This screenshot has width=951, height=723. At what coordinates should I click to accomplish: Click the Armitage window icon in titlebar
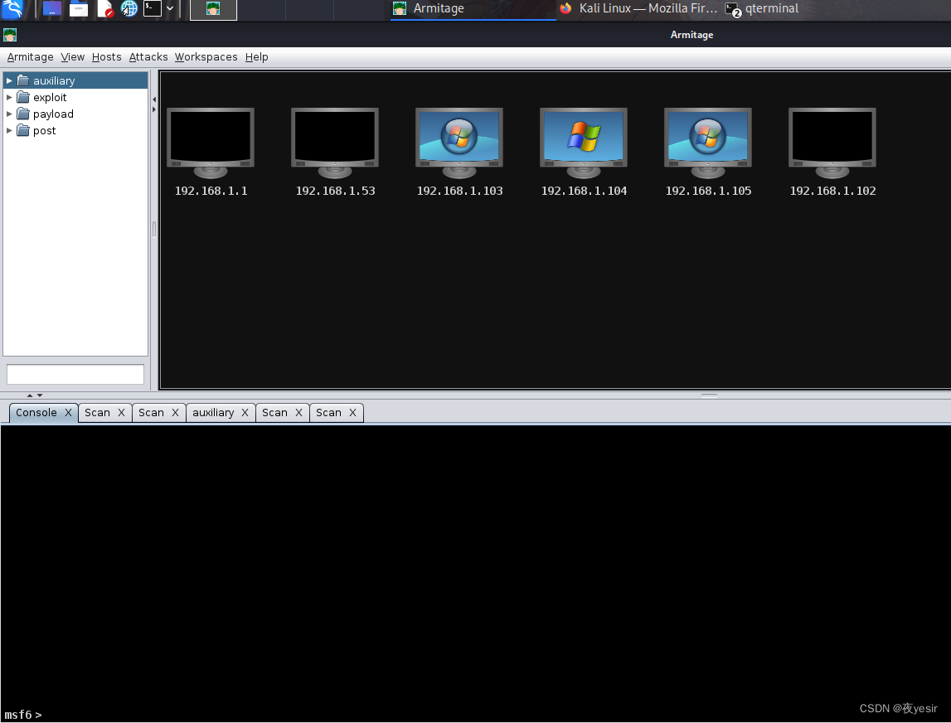pyautogui.click(x=10, y=35)
